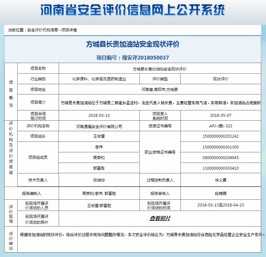Select contract date 2018-03-13
This screenshot has height=257, width=266.
[x=99, y=115]
